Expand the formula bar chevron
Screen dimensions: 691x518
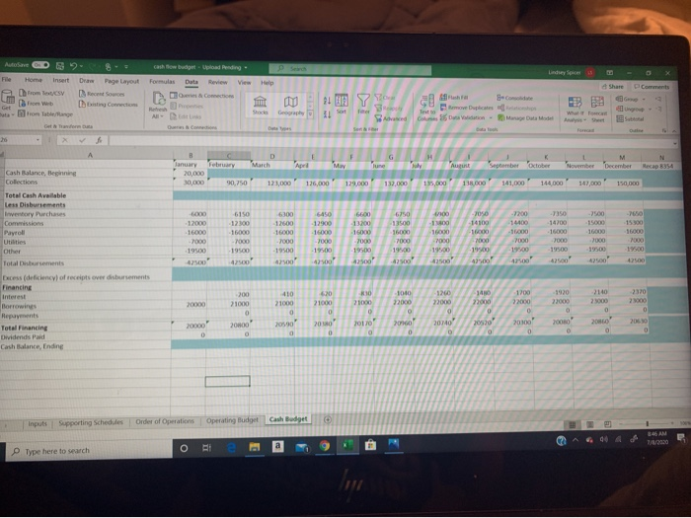point(674,144)
